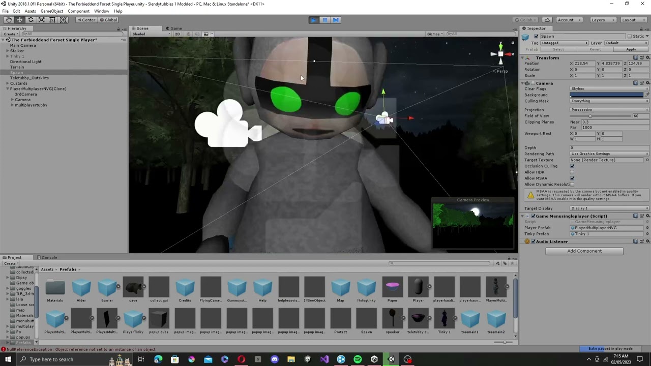Open Discord from the taskbar
This screenshot has width=651, height=366.
275,359
